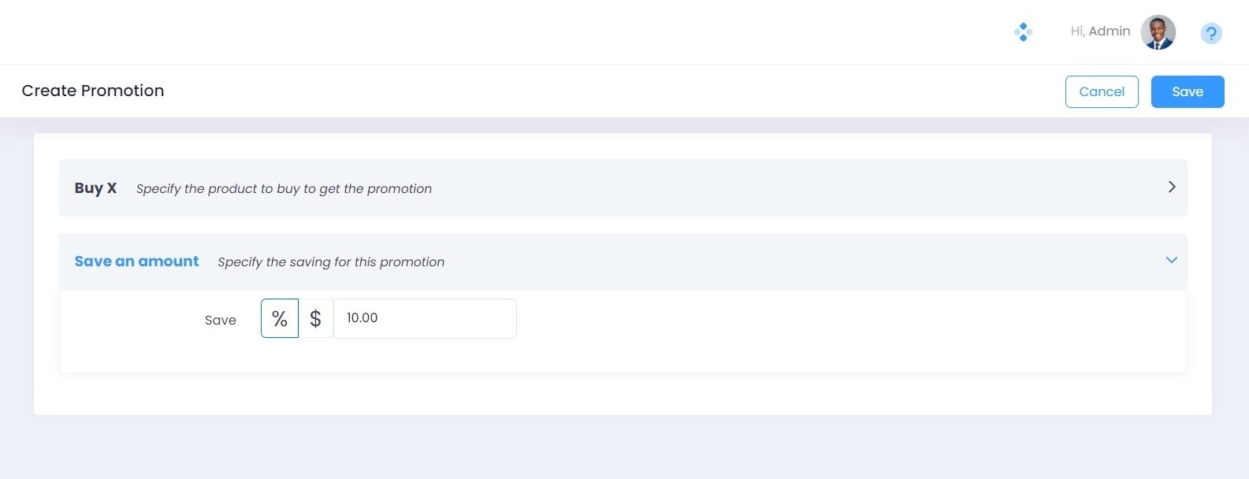Click blank area of Save an amount header
Viewport: 1249px width, 479px height.
[x=788, y=262]
